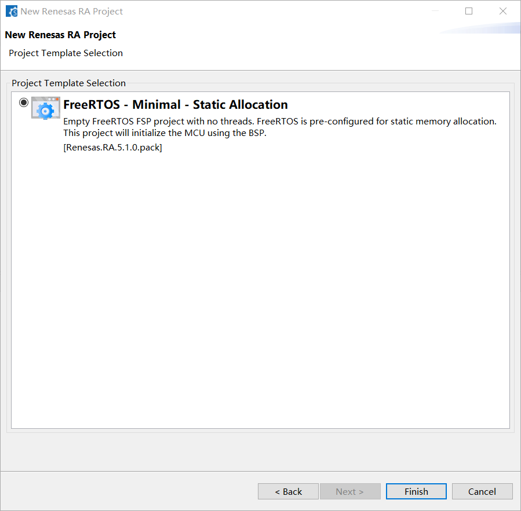Image resolution: width=521 pixels, height=511 pixels.
Task: Click the "FreeRTOS - Minimal - Static Allocation" title
Action: 176,105
